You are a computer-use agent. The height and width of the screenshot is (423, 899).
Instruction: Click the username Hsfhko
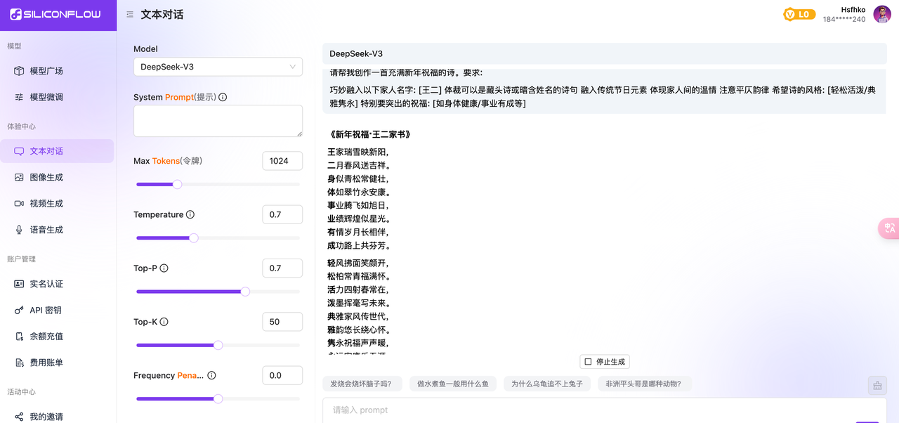(853, 10)
